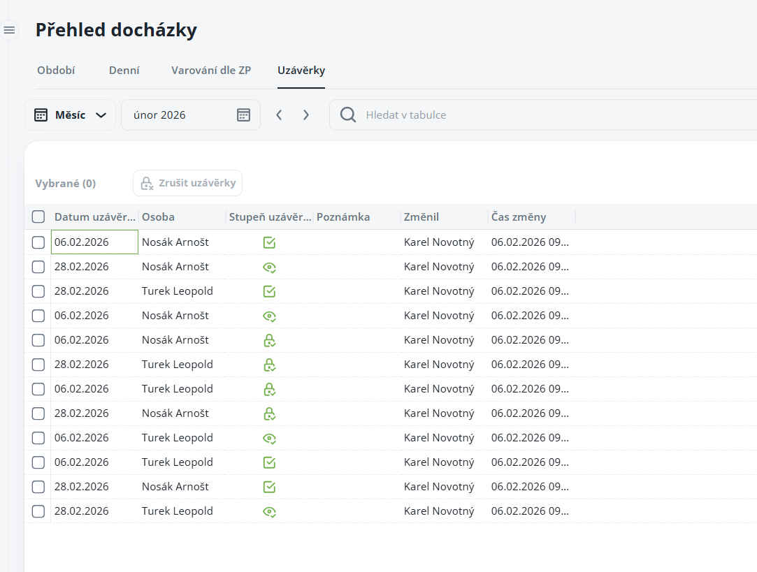The width and height of the screenshot is (757, 572).
Task: Go to previous month with left arrow
Action: tap(279, 115)
